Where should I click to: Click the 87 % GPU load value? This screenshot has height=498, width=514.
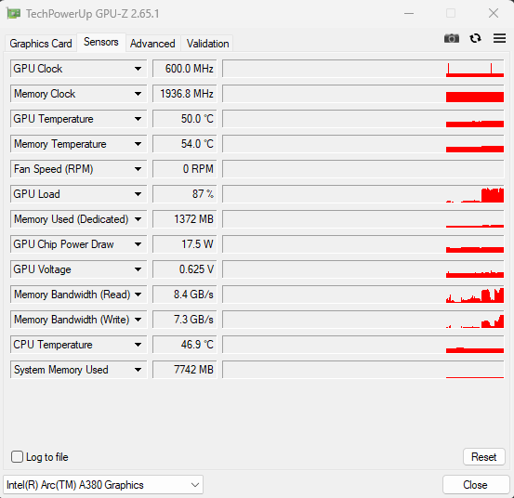pyautogui.click(x=185, y=194)
